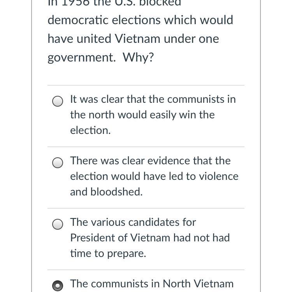Viewport: 292px width, 292px height.
Task: Click the word "election." ending the first answer
Action: [x=90, y=130]
